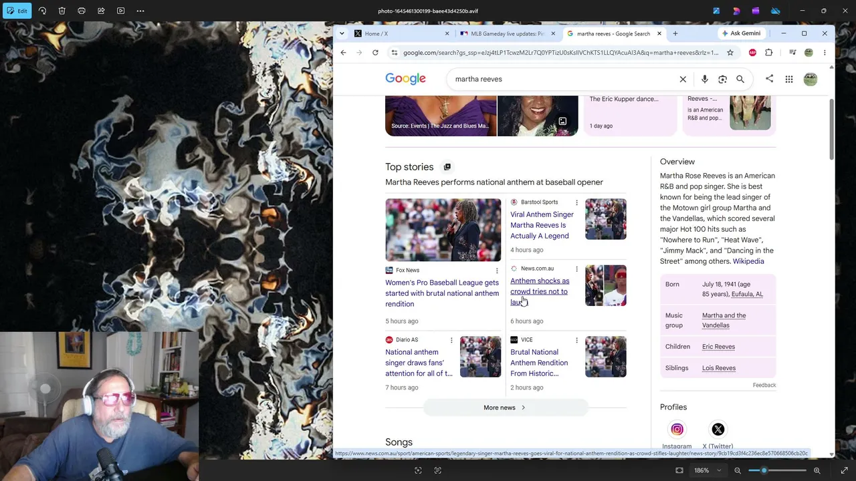This screenshot has height=481, width=856.
Task: Click the More news button
Action: click(x=505, y=408)
